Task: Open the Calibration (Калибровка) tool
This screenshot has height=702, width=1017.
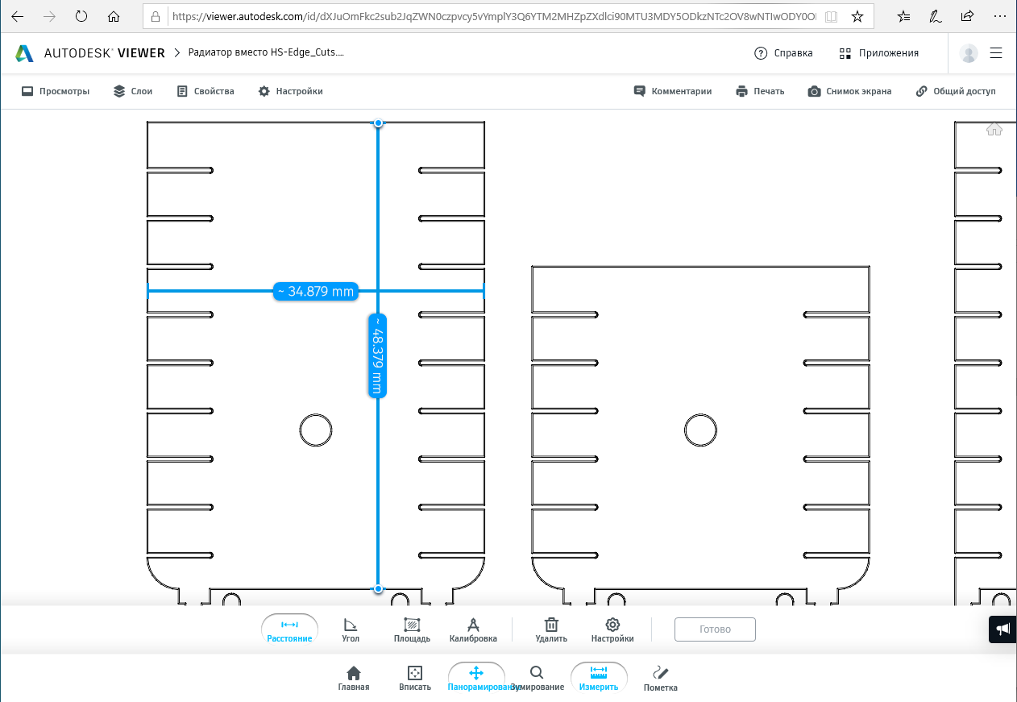Action: (473, 629)
